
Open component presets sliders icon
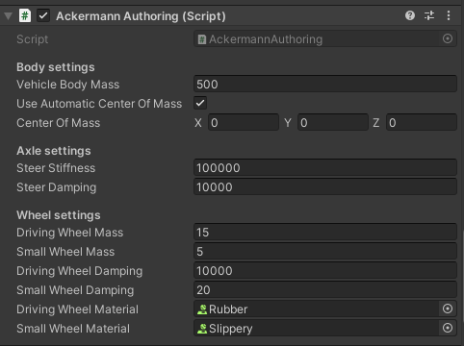(429, 15)
